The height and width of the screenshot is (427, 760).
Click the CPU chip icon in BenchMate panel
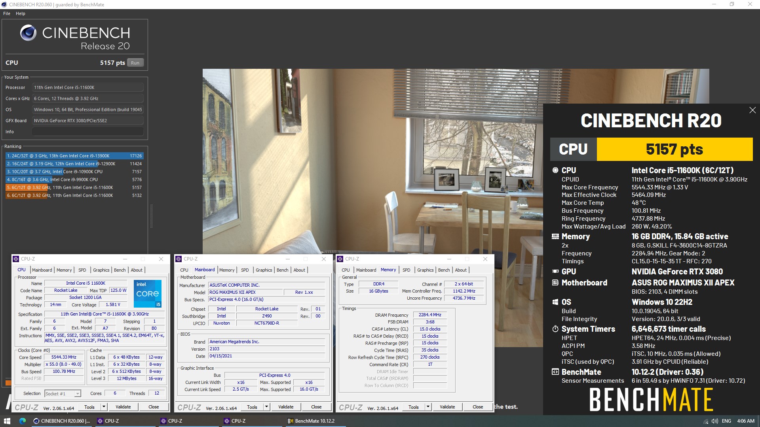pos(555,170)
